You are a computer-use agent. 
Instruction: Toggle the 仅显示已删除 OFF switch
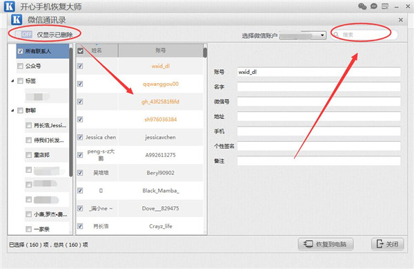pyautogui.click(x=23, y=35)
